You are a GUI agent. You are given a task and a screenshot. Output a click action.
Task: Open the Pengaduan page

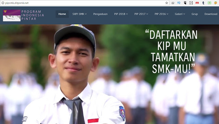pyautogui.click(x=100, y=14)
